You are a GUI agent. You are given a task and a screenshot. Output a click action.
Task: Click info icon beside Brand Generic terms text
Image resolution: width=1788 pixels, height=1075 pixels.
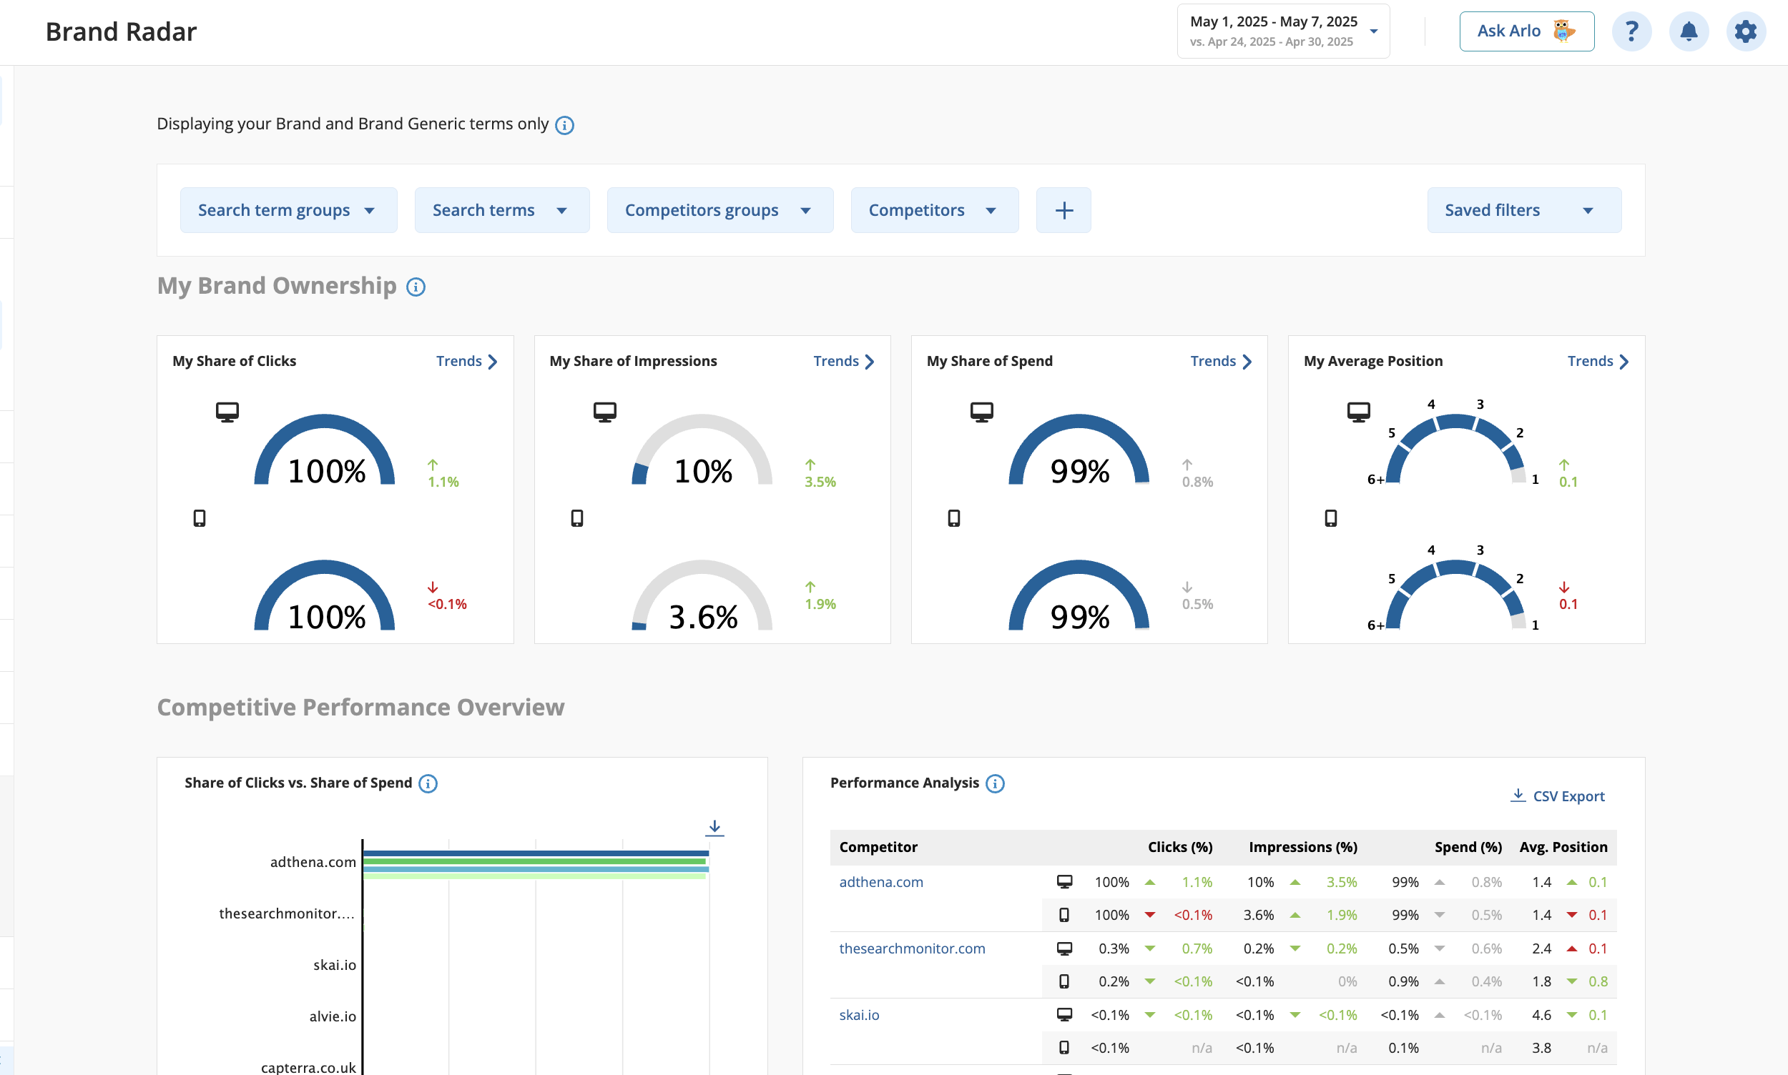564,125
